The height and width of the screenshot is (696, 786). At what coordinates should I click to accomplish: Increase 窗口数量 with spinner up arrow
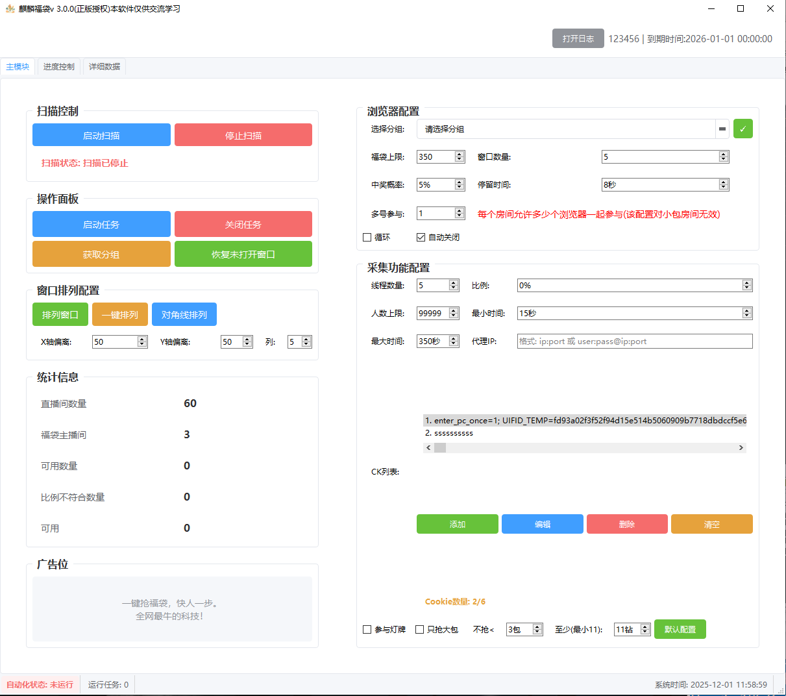(724, 154)
